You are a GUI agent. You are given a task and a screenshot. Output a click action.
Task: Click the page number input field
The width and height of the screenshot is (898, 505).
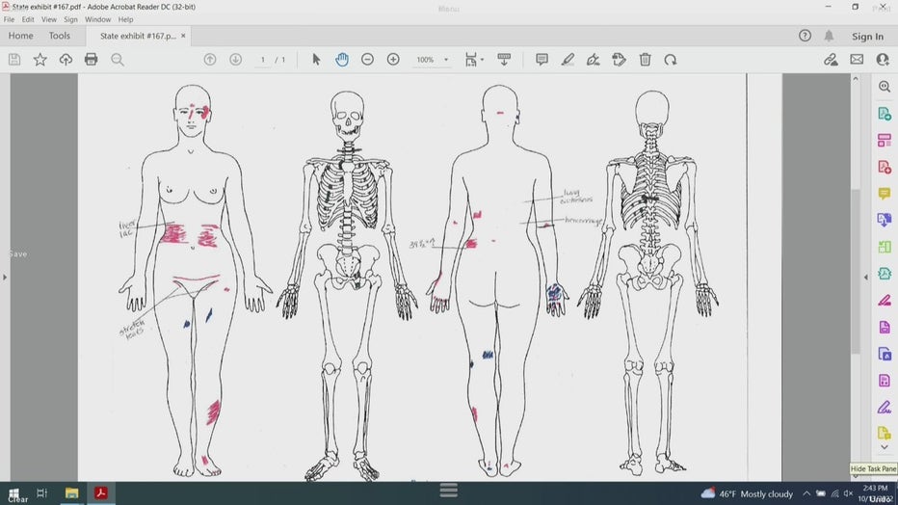(x=263, y=60)
